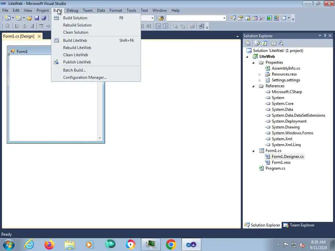Click the Tab Order layout icon

pyautogui.click(x=201, y=26)
